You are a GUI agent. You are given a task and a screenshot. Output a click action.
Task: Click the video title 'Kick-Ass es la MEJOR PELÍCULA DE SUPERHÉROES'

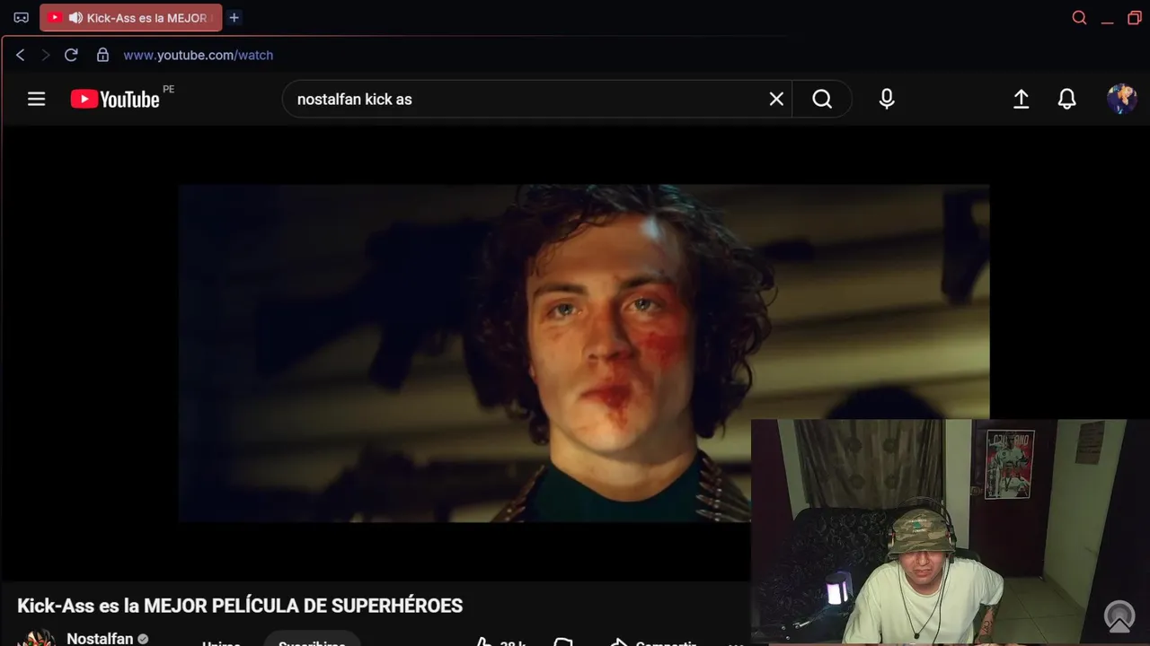[240, 606]
